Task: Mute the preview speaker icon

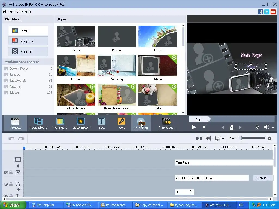Action: click(x=266, y=127)
